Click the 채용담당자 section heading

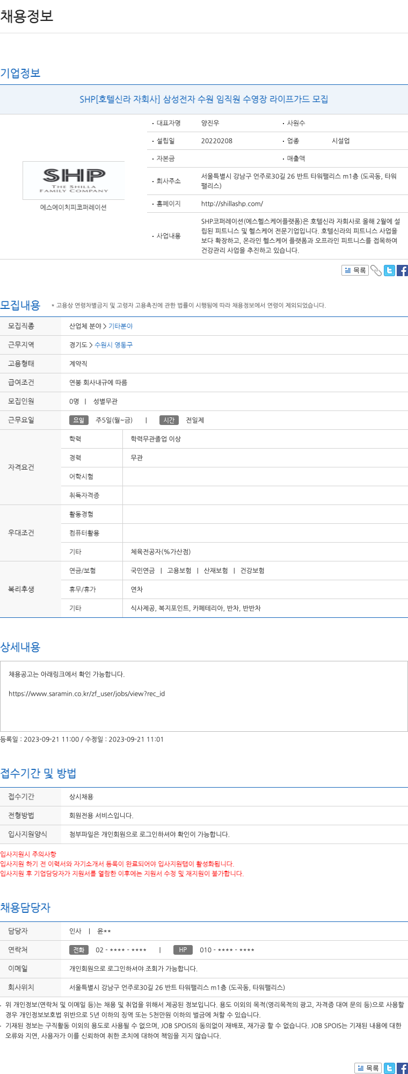point(25,907)
